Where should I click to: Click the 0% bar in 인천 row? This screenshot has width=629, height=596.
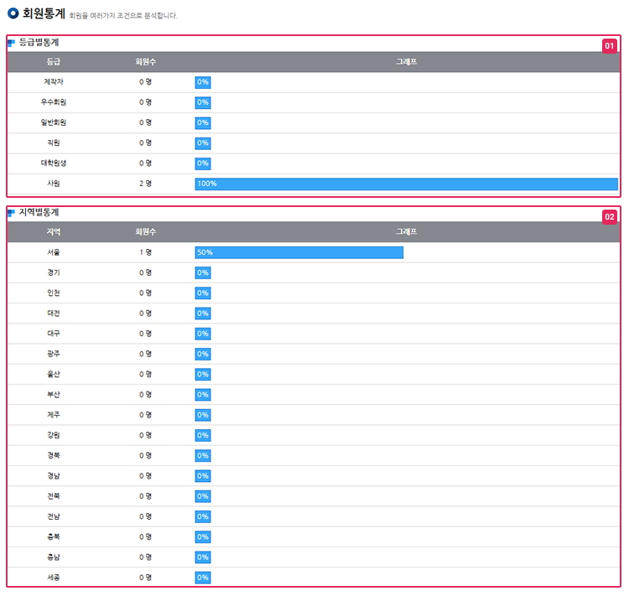(203, 293)
